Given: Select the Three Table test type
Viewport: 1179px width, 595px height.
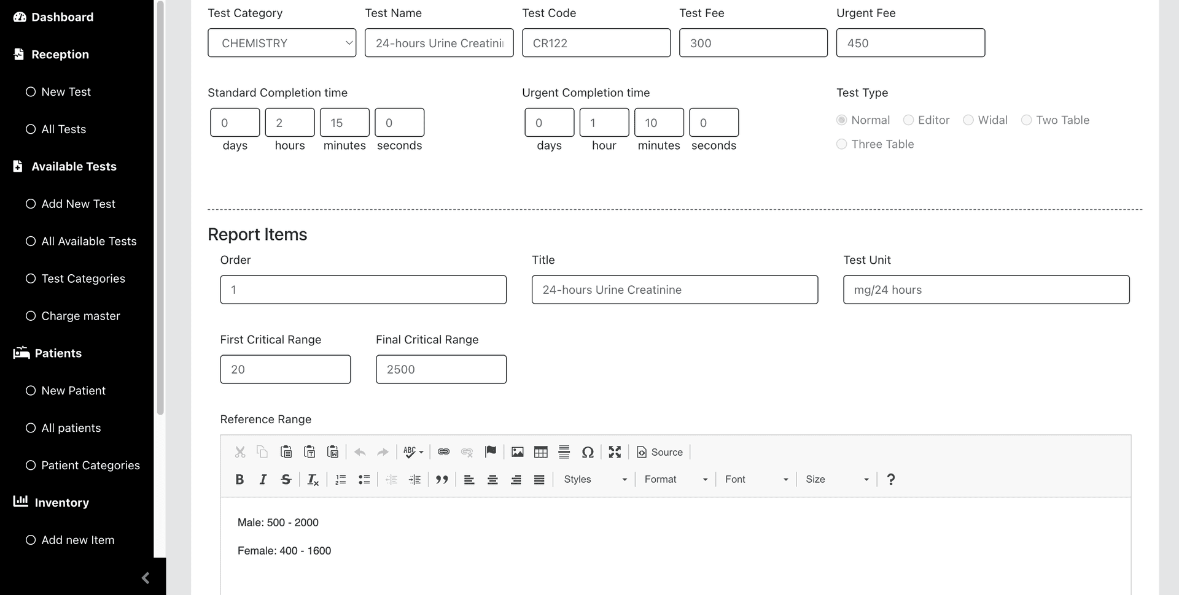Looking at the screenshot, I should (842, 144).
